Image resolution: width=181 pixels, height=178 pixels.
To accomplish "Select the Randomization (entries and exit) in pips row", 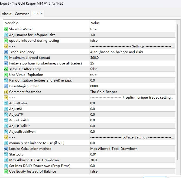I will tap(89, 80).
